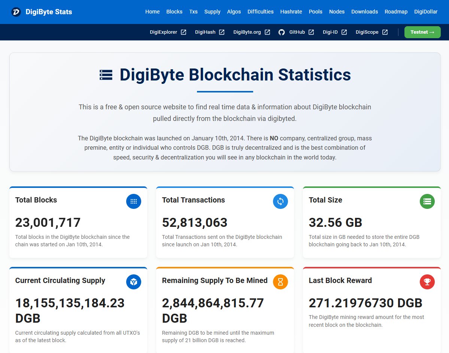Image resolution: width=449 pixels, height=353 pixels.
Task: Open the DigiByte Stats home title link
Action: click(49, 12)
